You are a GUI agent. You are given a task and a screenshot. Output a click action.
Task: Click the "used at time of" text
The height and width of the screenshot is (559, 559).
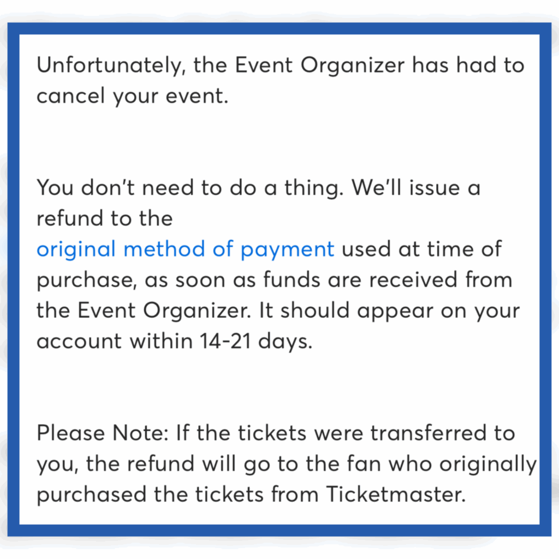[x=422, y=249]
